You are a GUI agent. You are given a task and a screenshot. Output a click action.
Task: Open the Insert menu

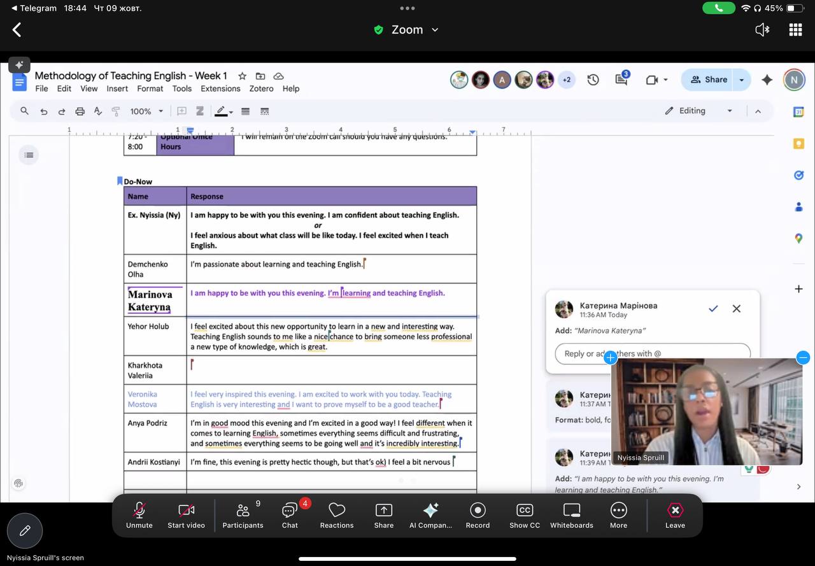click(117, 88)
